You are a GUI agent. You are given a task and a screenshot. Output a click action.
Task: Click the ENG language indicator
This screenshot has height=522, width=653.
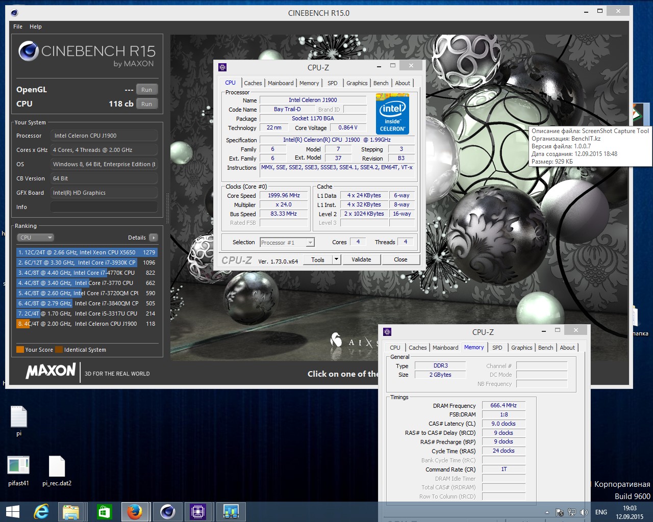pos(601,512)
